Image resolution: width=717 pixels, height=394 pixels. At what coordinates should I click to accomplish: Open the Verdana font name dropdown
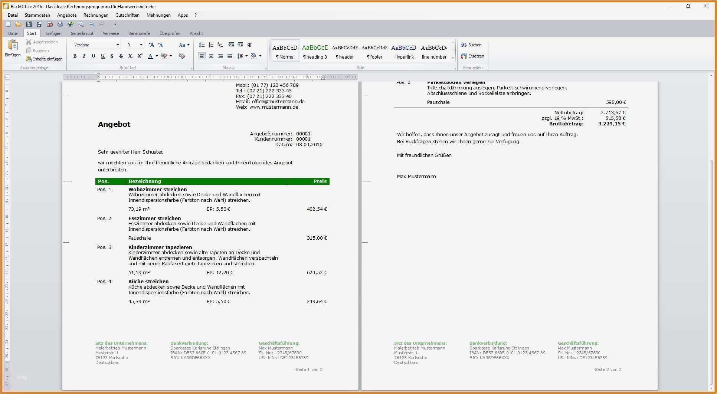(x=118, y=45)
